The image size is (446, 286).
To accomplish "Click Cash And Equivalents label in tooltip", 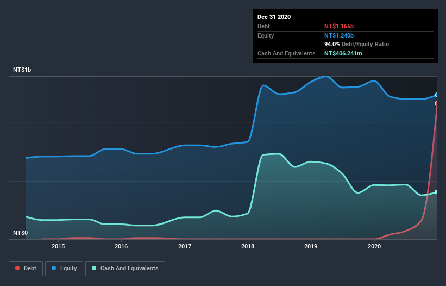I will tap(286, 53).
